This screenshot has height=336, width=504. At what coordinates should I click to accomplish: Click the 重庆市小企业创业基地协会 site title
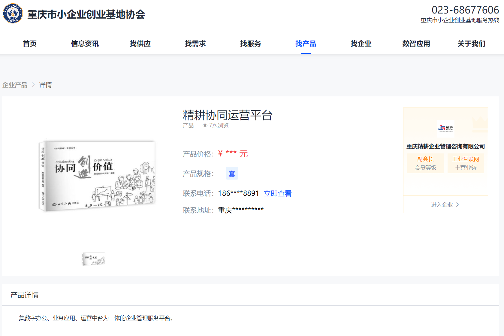tap(86, 14)
